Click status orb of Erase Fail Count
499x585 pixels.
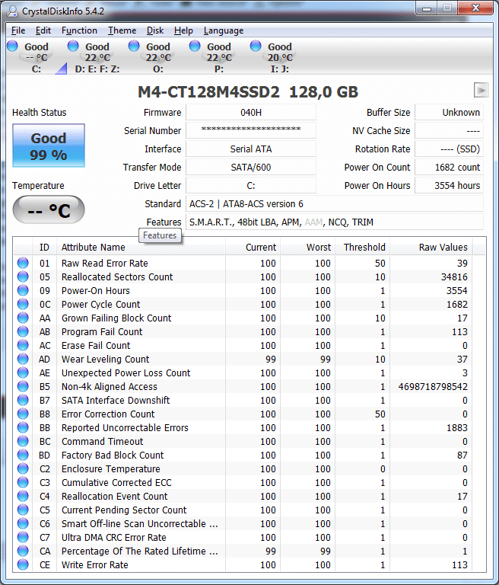23,345
